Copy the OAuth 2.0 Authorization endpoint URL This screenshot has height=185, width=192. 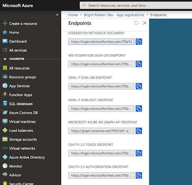pos(139,175)
